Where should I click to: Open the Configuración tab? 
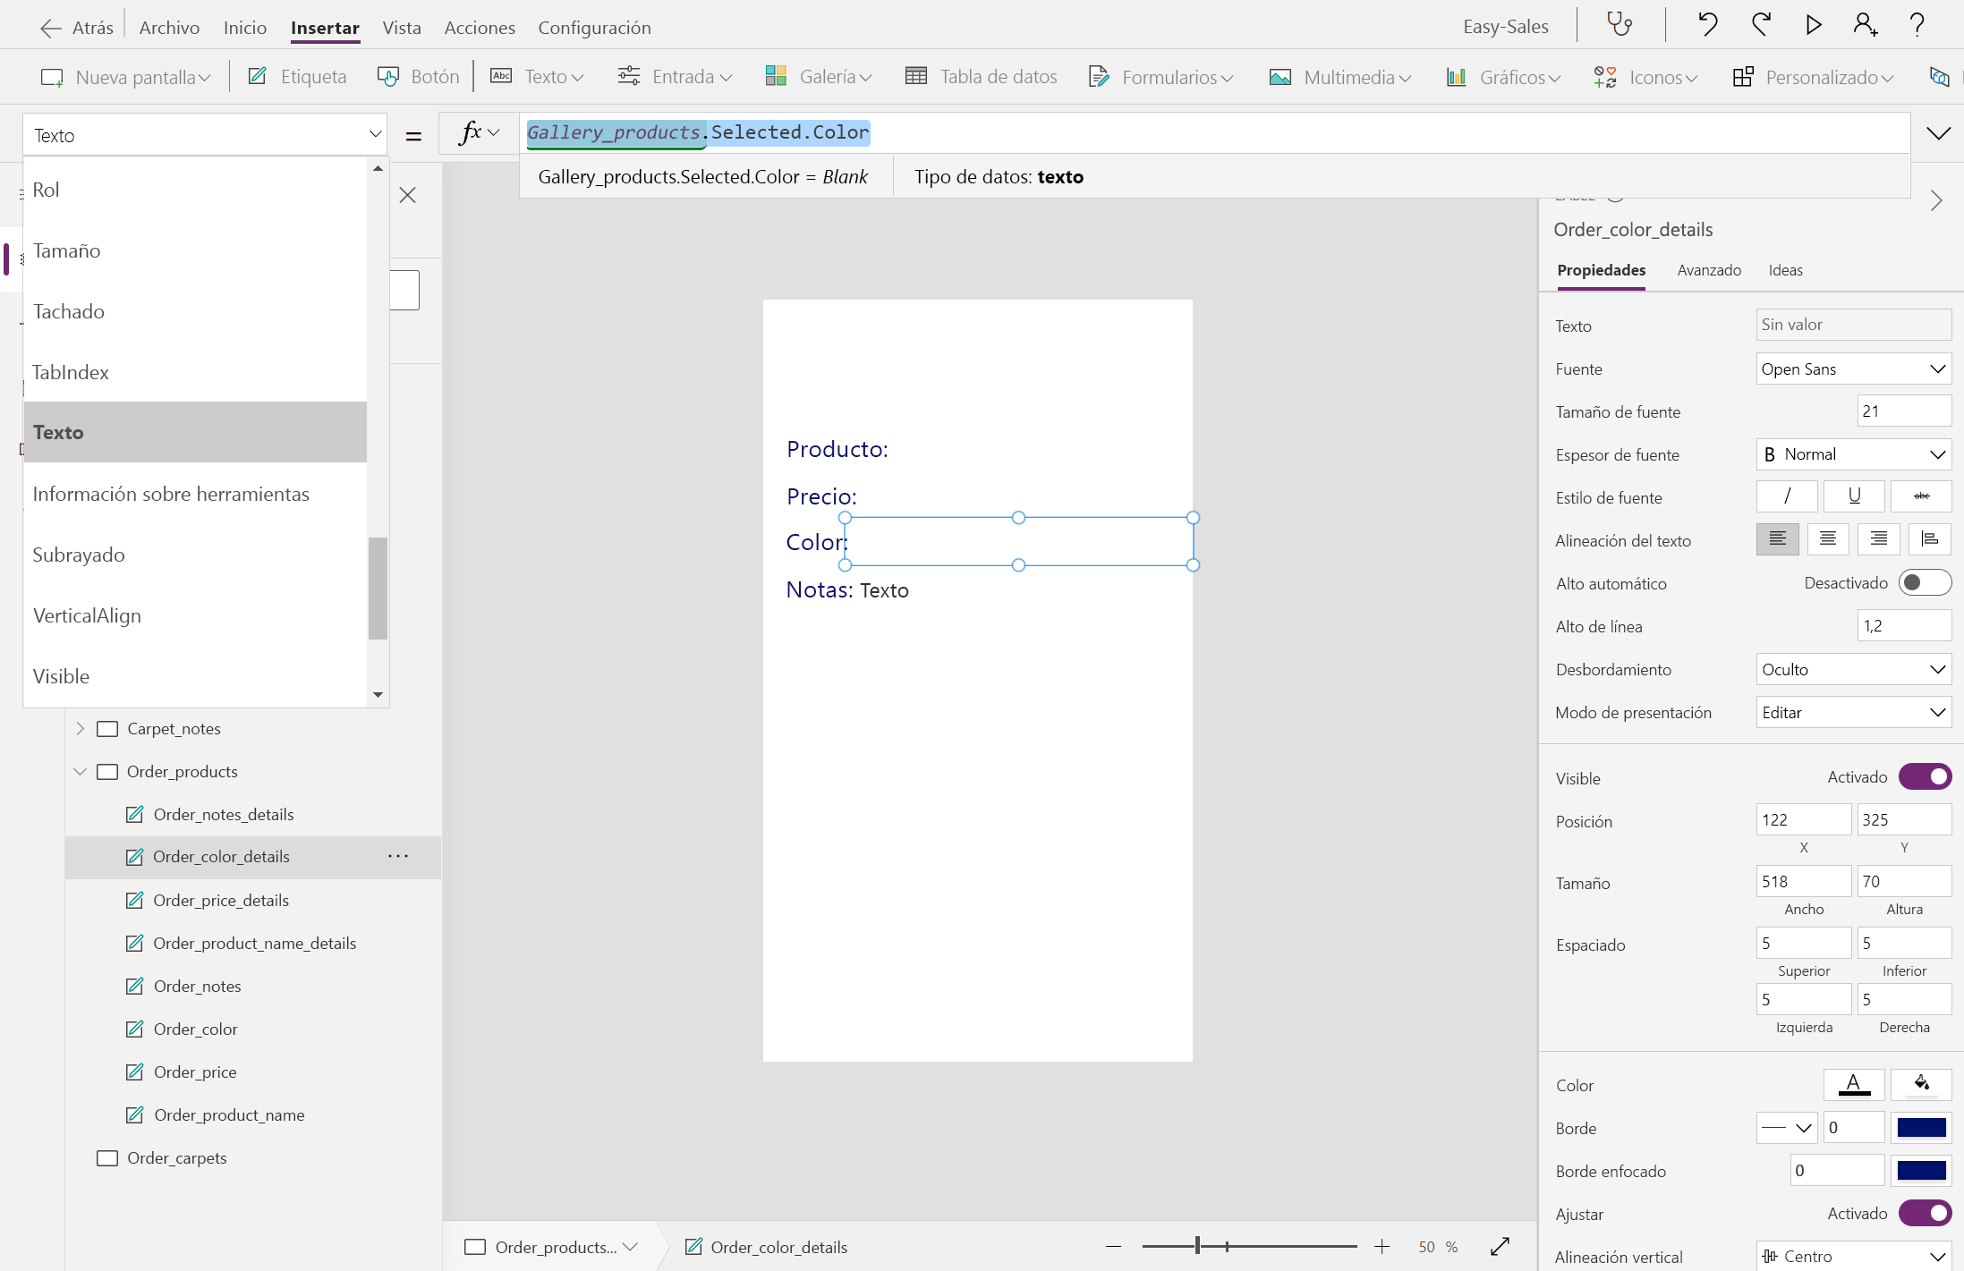click(x=594, y=28)
